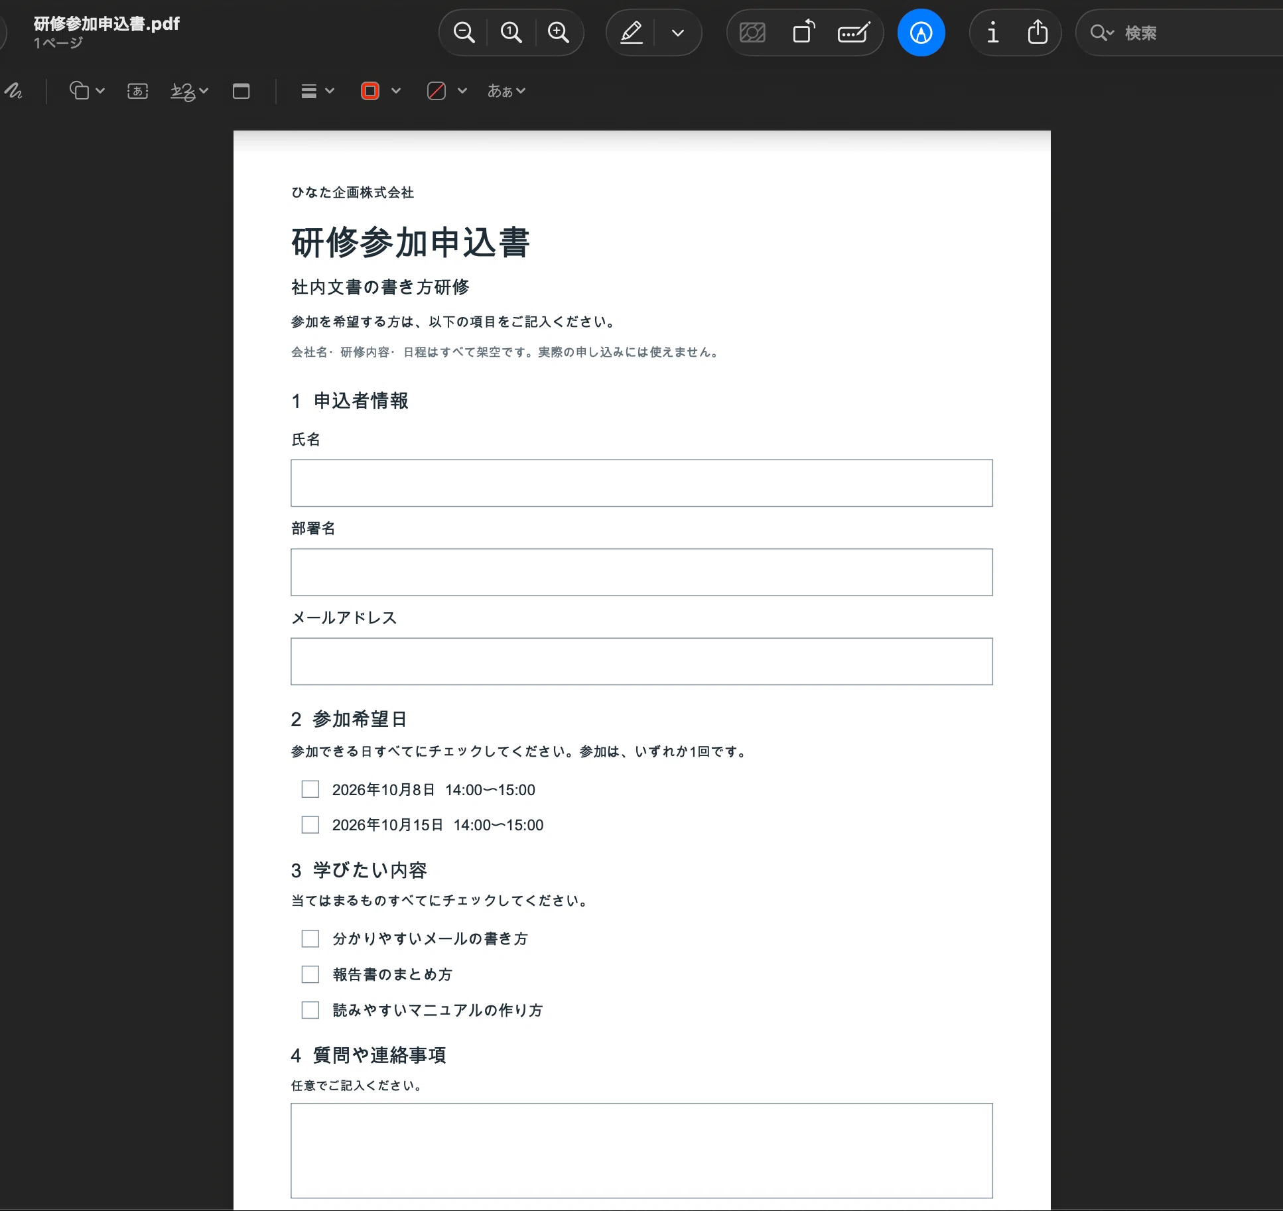Click the actual size zoom icon
Viewport: 1283px width, 1211px height.
click(x=511, y=32)
